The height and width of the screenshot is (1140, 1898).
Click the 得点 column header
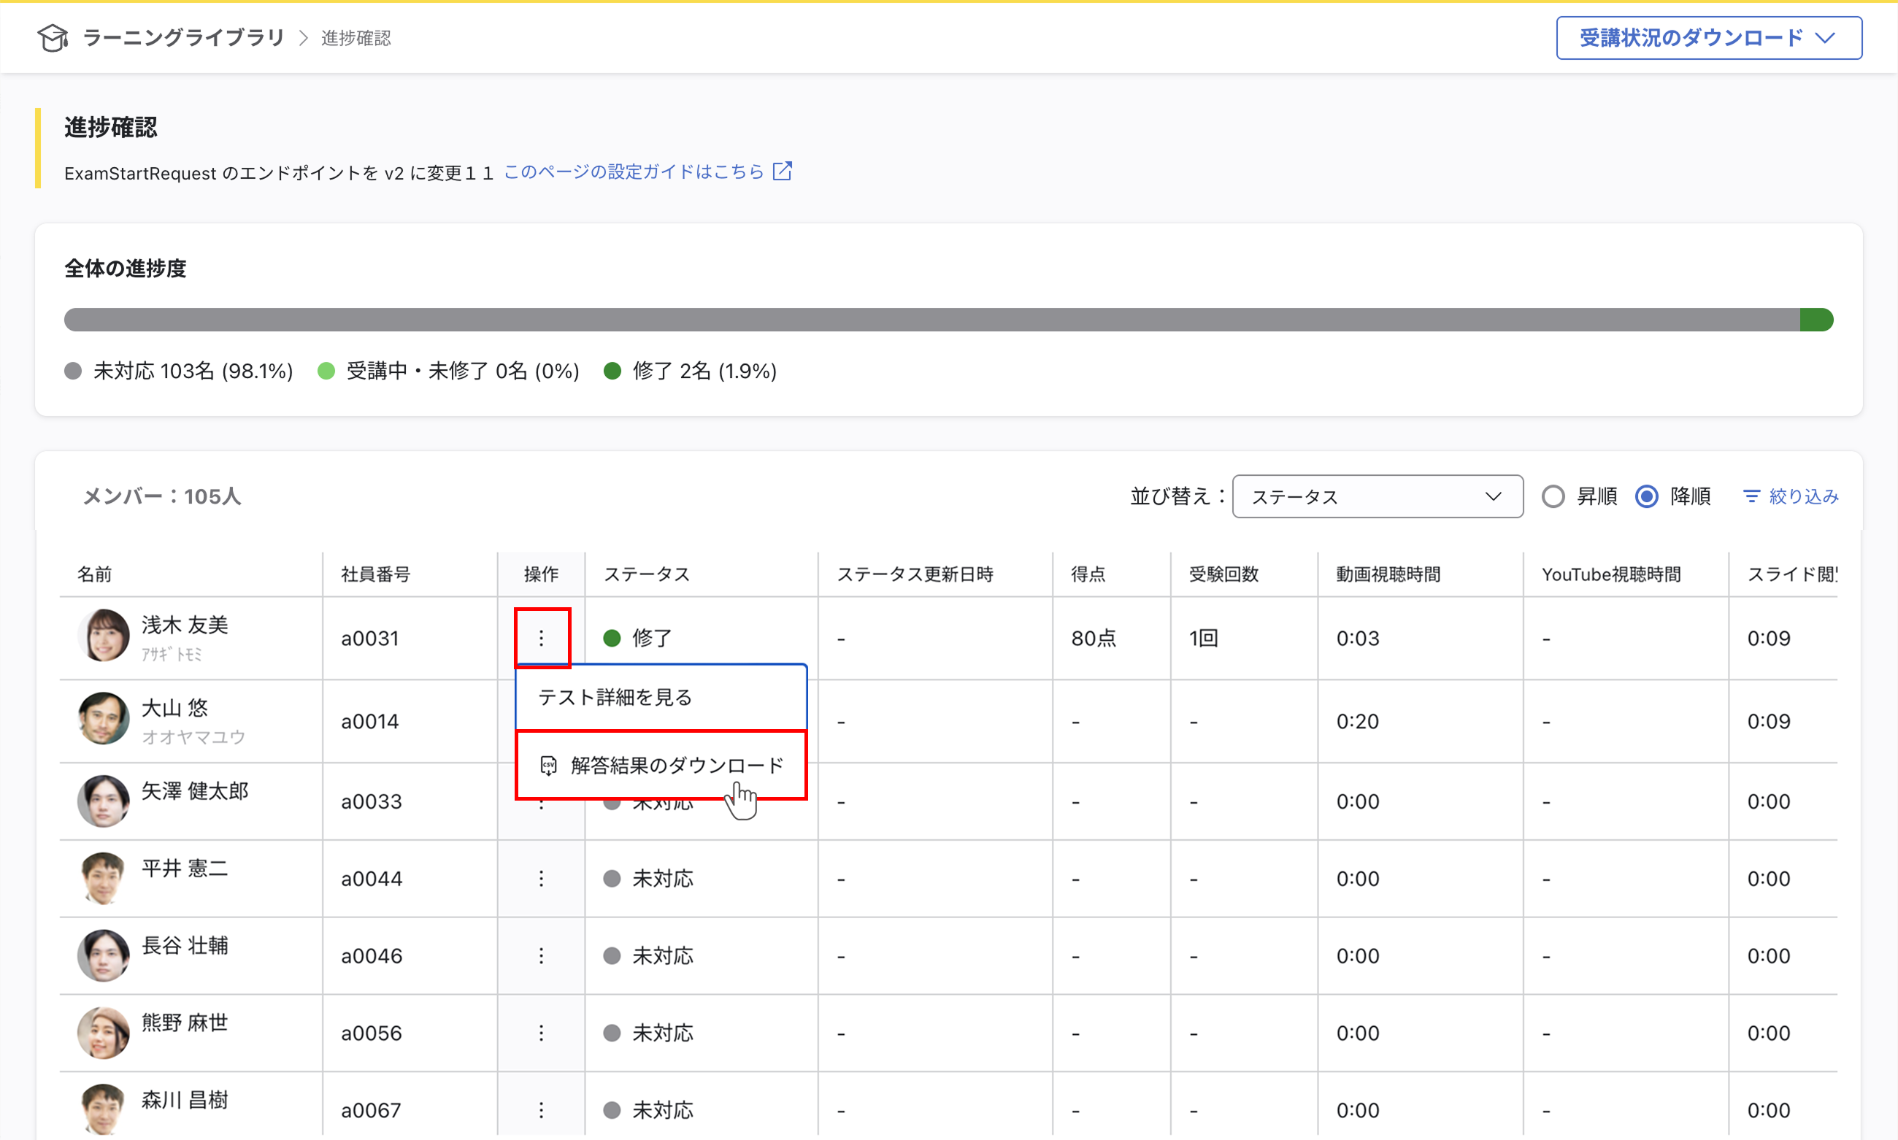pyautogui.click(x=1088, y=574)
